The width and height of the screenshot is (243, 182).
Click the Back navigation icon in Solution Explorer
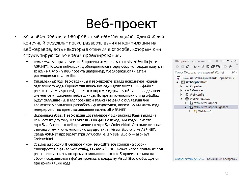click(178, 67)
